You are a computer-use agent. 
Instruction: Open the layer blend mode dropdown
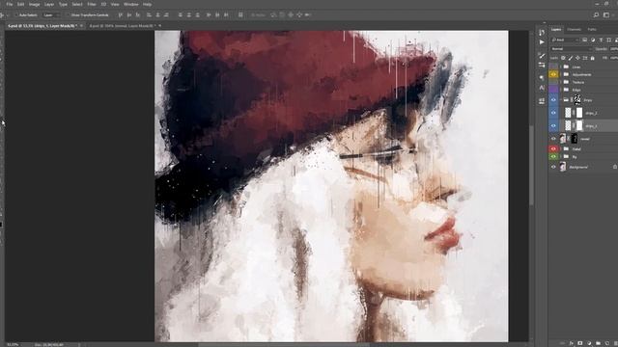(x=572, y=49)
